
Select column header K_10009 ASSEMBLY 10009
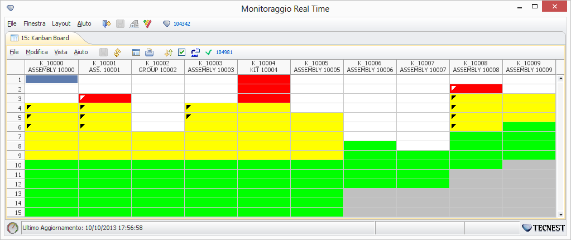click(x=529, y=66)
